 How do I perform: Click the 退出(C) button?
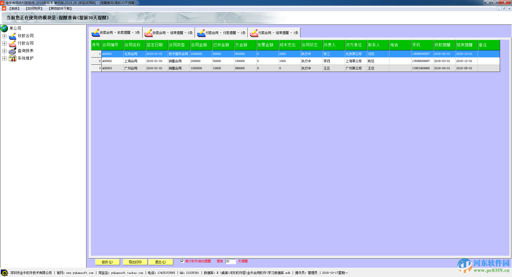coord(161,262)
